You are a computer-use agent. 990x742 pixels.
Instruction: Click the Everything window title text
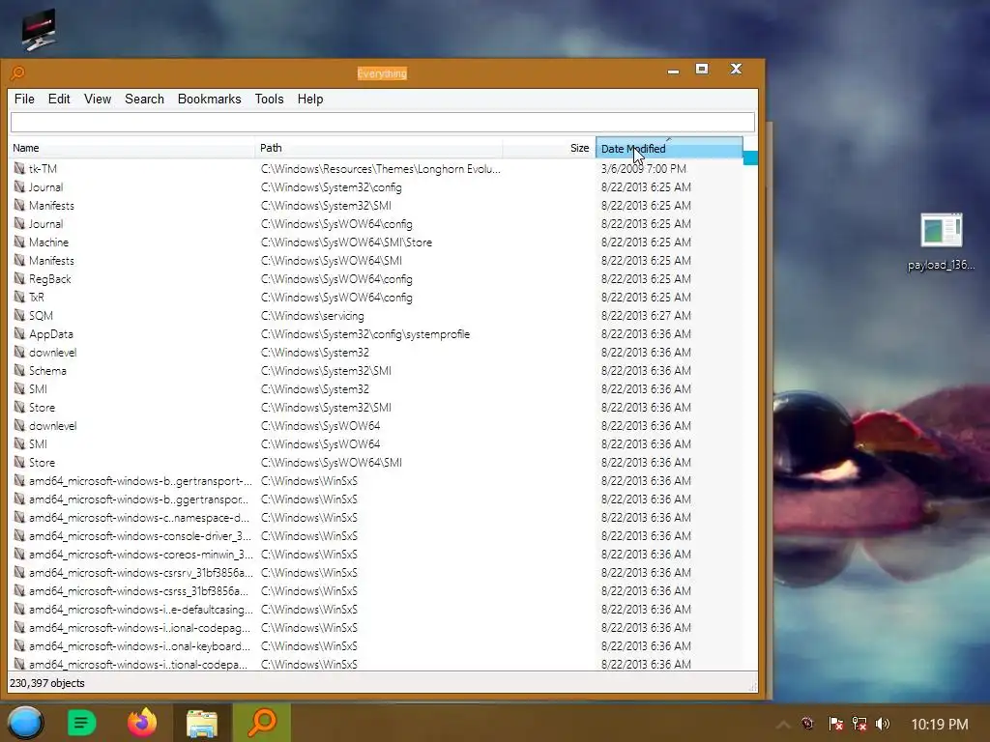point(382,73)
